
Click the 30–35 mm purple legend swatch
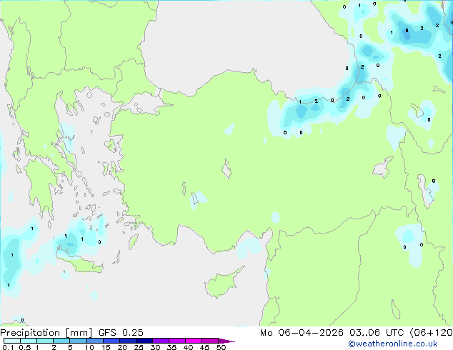(x=160, y=341)
